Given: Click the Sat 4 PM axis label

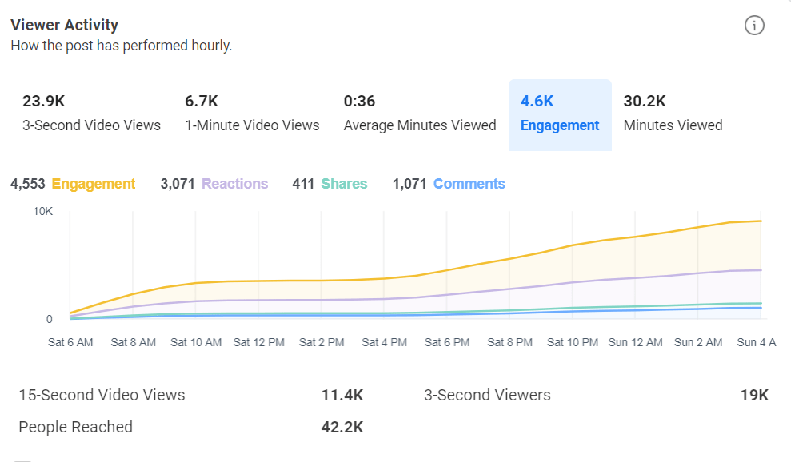Looking at the screenshot, I should coord(385,342).
